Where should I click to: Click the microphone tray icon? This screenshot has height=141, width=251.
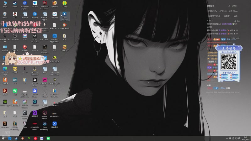230,138
